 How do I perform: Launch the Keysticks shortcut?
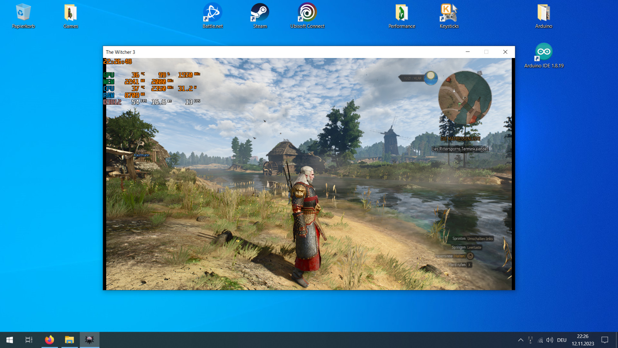[x=449, y=16]
